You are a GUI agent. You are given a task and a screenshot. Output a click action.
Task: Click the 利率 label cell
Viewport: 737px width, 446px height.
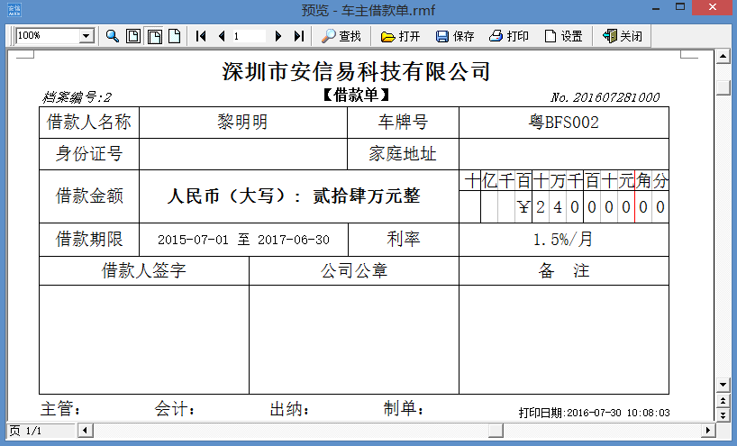pyautogui.click(x=404, y=239)
